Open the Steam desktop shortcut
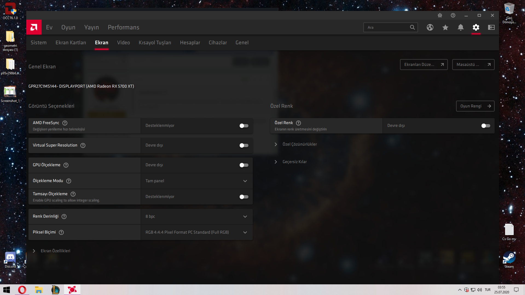The image size is (525, 295). click(x=509, y=260)
